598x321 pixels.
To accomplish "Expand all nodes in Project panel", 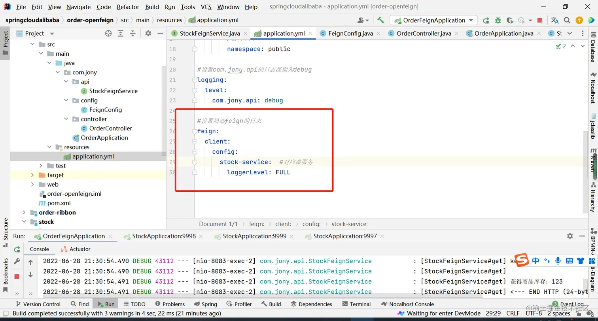I will pyautogui.click(x=121, y=34).
